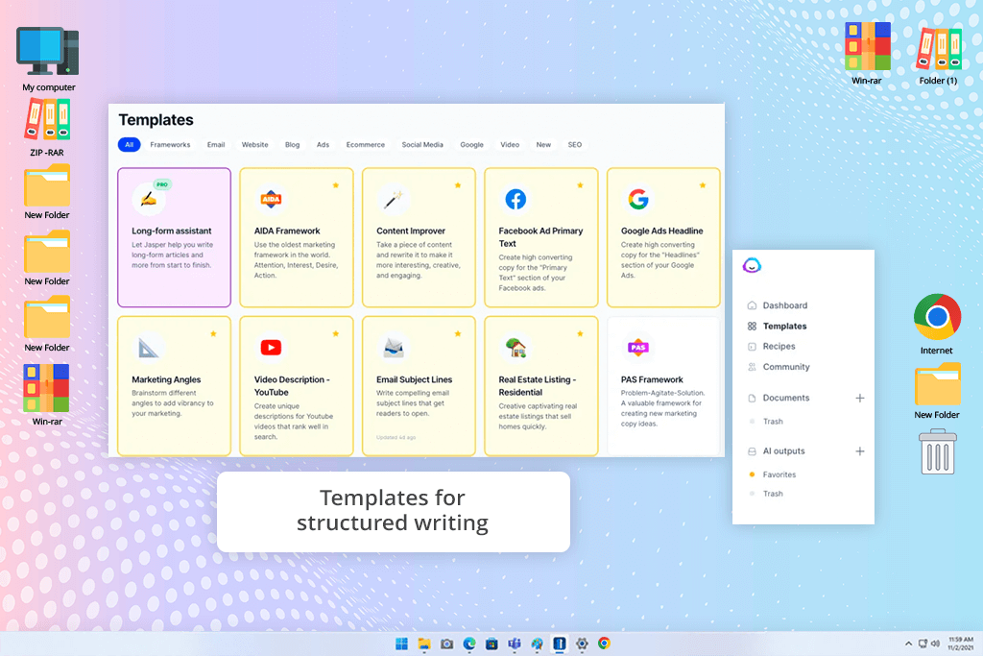The image size is (983, 656).
Task: Select the Video filter tab
Action: coord(510,144)
